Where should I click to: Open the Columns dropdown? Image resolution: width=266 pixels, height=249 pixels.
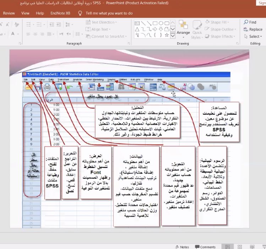pos(79,34)
